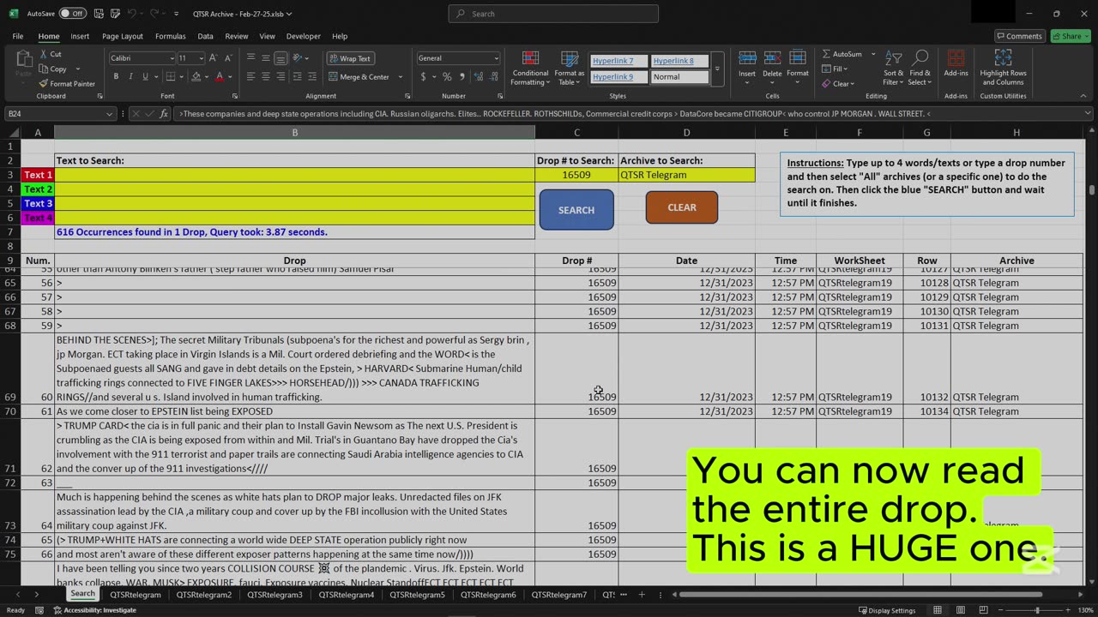Select the Normal cell style
The image size is (1098, 617).
pos(679,77)
